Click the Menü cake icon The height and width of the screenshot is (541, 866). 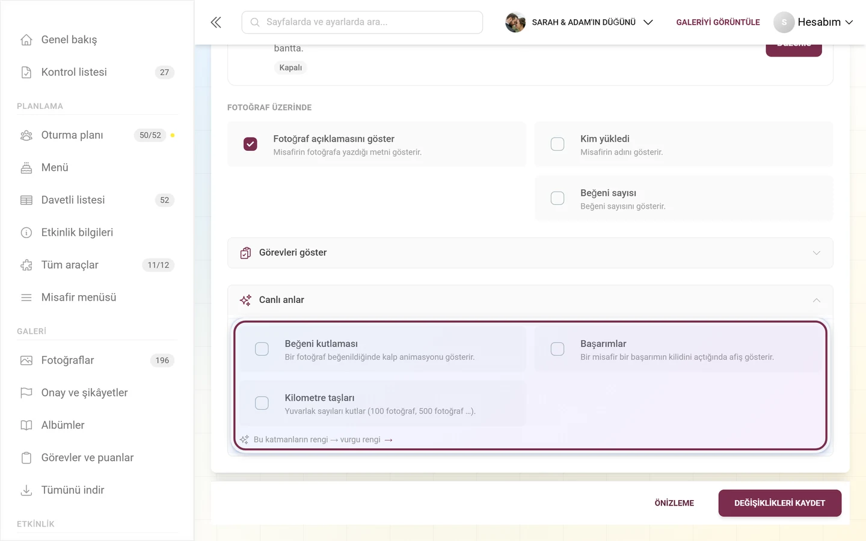tap(26, 168)
